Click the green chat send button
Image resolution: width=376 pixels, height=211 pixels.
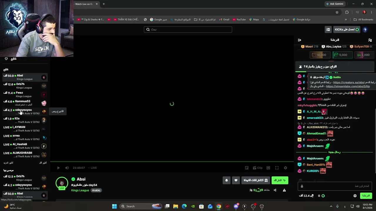coord(366,196)
